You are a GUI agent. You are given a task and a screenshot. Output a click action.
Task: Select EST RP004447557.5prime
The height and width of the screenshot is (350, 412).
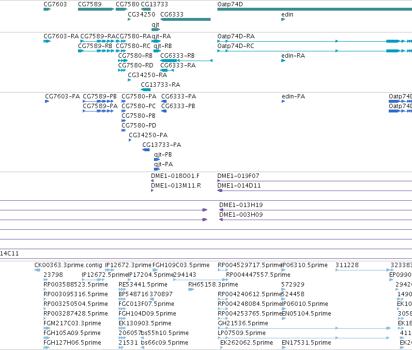(227, 280)
